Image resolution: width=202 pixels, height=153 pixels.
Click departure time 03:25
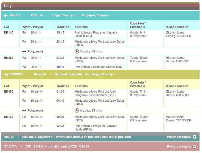coord(60,58)
